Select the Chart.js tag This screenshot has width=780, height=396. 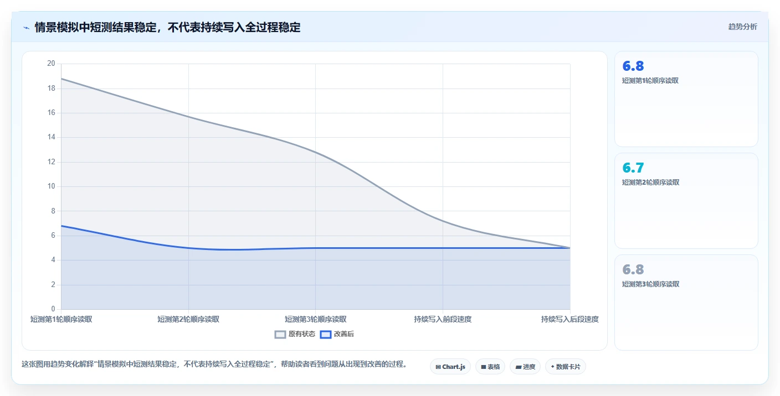pyautogui.click(x=450, y=367)
